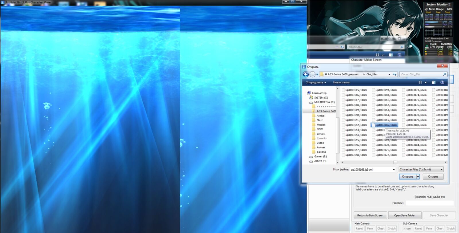The image size is (459, 233).
Task: Open help with the question mark icon
Action: pos(442,82)
